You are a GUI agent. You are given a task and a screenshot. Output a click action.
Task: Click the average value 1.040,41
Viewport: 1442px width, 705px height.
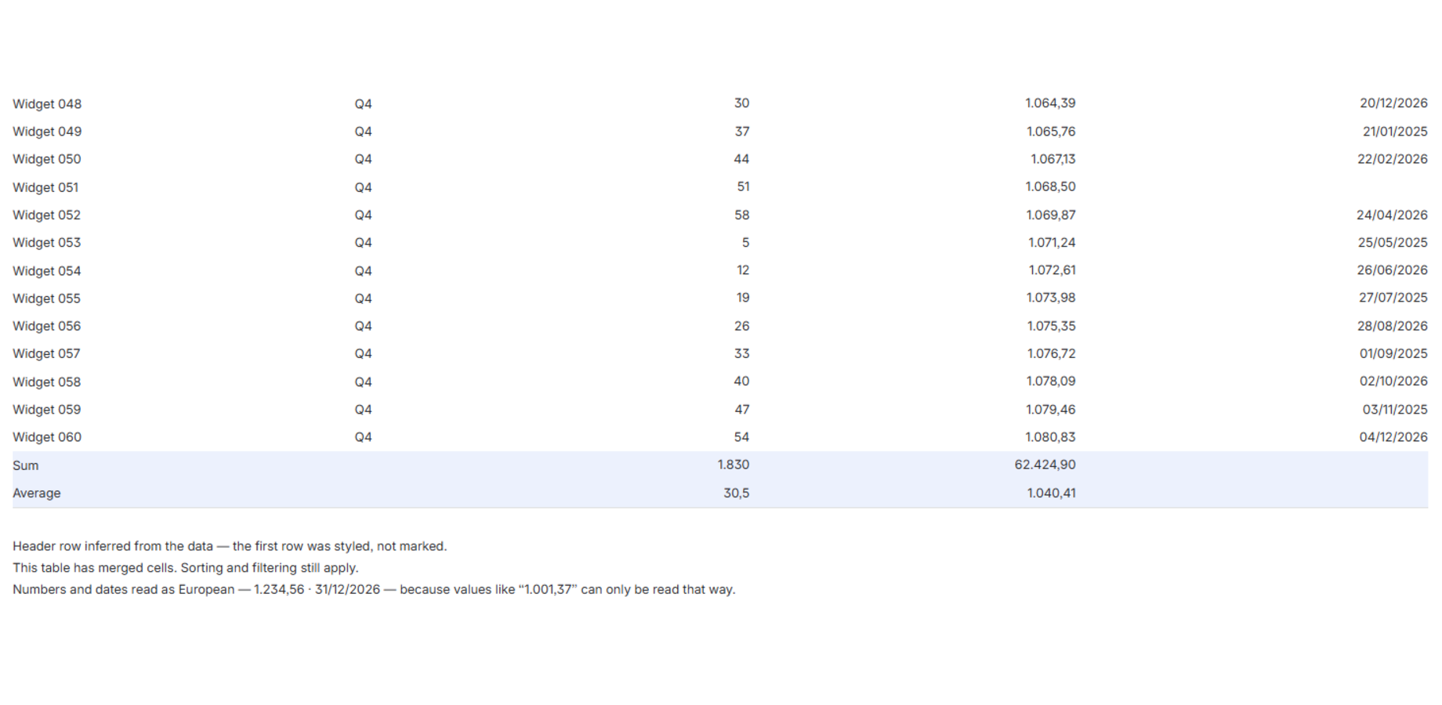coord(1051,493)
